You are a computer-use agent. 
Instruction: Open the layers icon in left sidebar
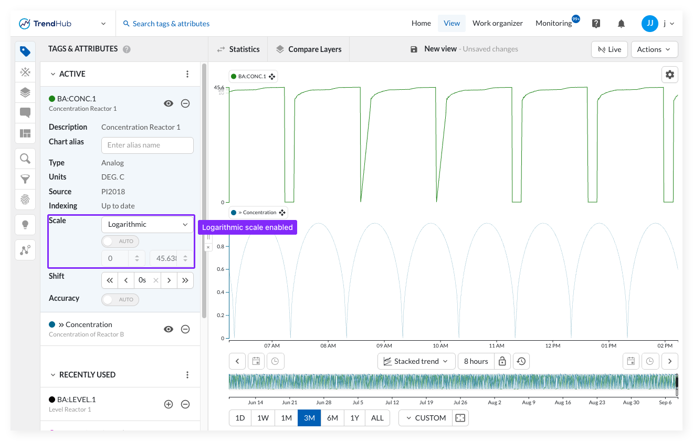[25, 92]
